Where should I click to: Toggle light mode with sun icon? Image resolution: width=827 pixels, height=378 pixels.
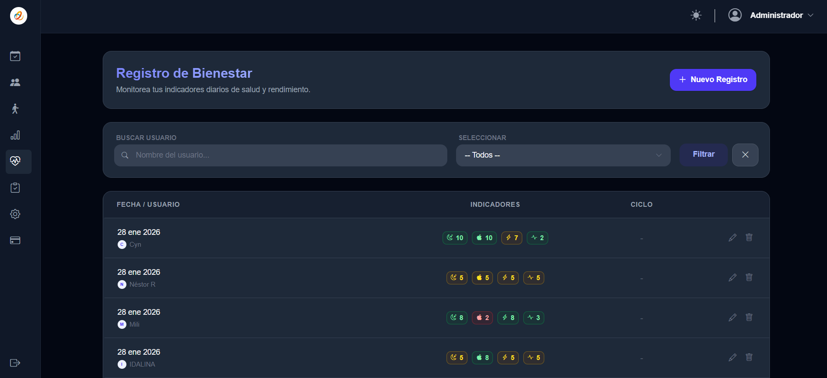696,15
